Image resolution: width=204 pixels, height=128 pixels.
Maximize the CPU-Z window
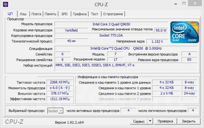[184, 3]
